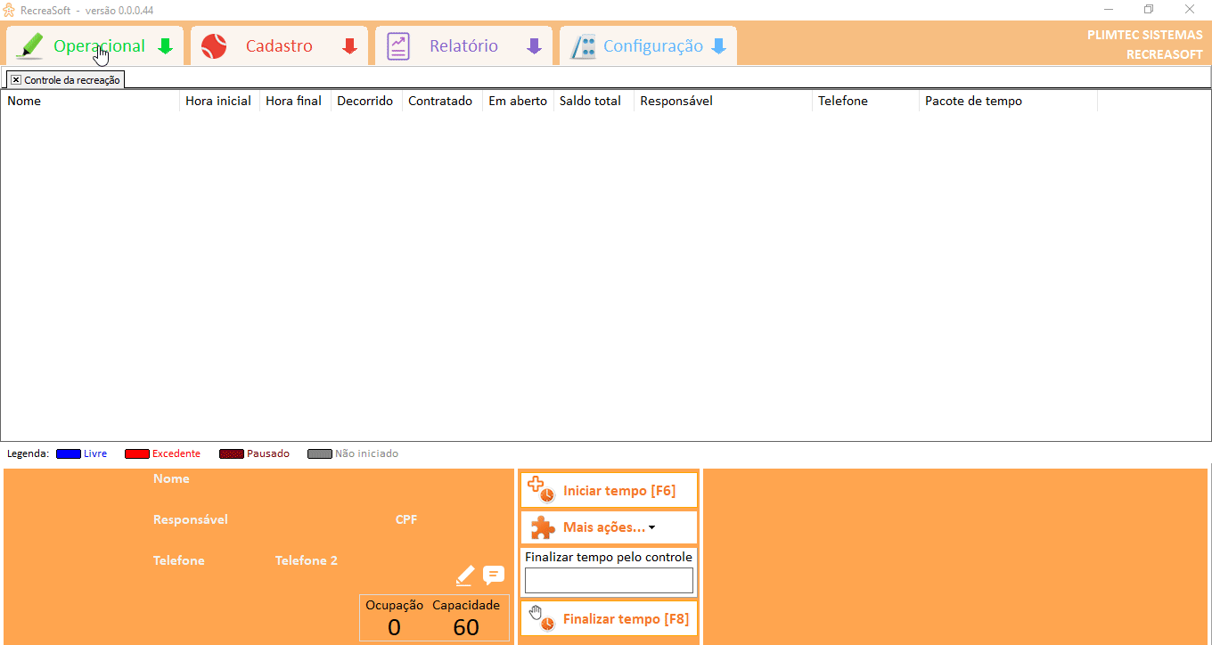Image resolution: width=1212 pixels, height=645 pixels.
Task: Expand the green Operacional down arrow
Action: [x=165, y=46]
